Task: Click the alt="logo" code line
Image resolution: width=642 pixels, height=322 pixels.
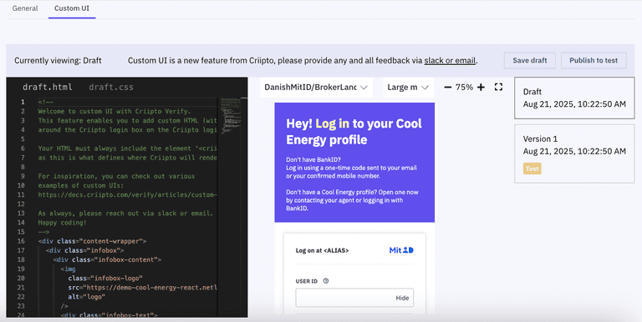Action: [x=87, y=297]
